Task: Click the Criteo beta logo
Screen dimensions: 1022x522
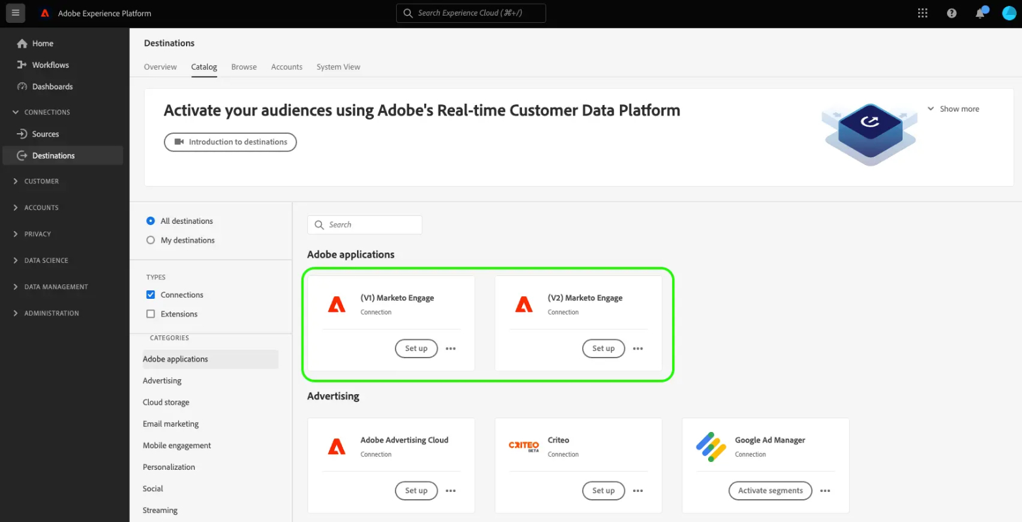Action: [x=524, y=446]
